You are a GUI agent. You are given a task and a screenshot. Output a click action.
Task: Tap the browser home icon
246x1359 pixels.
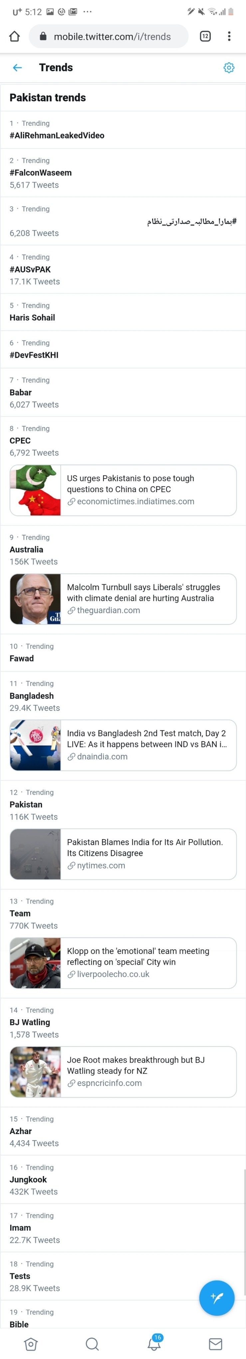coord(15,36)
